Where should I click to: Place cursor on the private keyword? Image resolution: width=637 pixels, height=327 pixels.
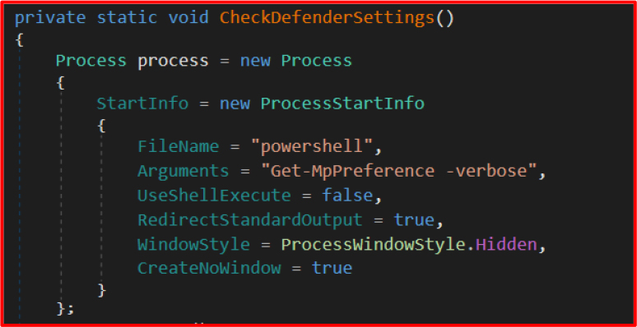50,19
